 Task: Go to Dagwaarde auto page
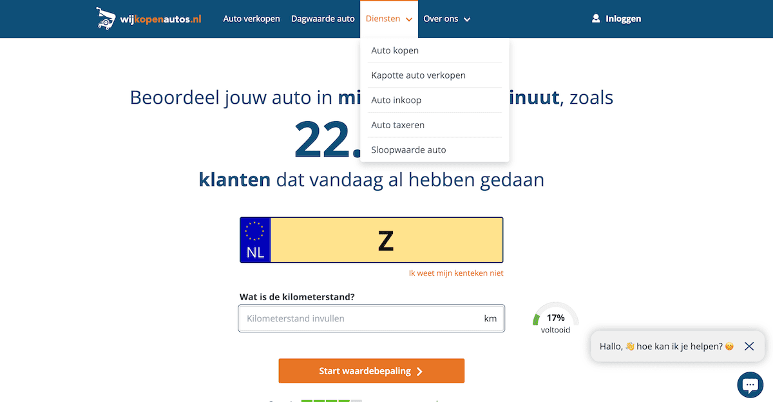(x=323, y=19)
